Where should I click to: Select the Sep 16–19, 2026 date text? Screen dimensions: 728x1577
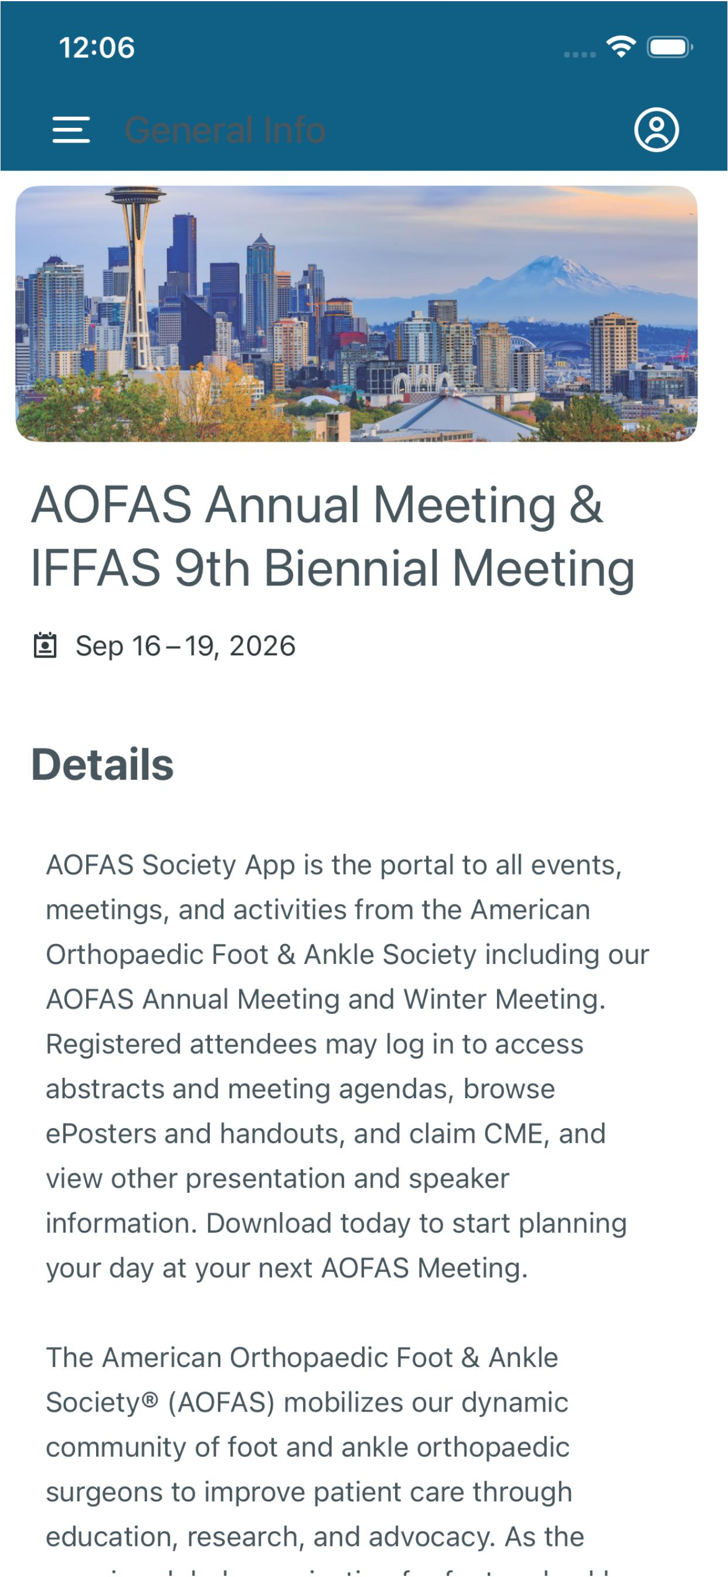pyautogui.click(x=185, y=646)
